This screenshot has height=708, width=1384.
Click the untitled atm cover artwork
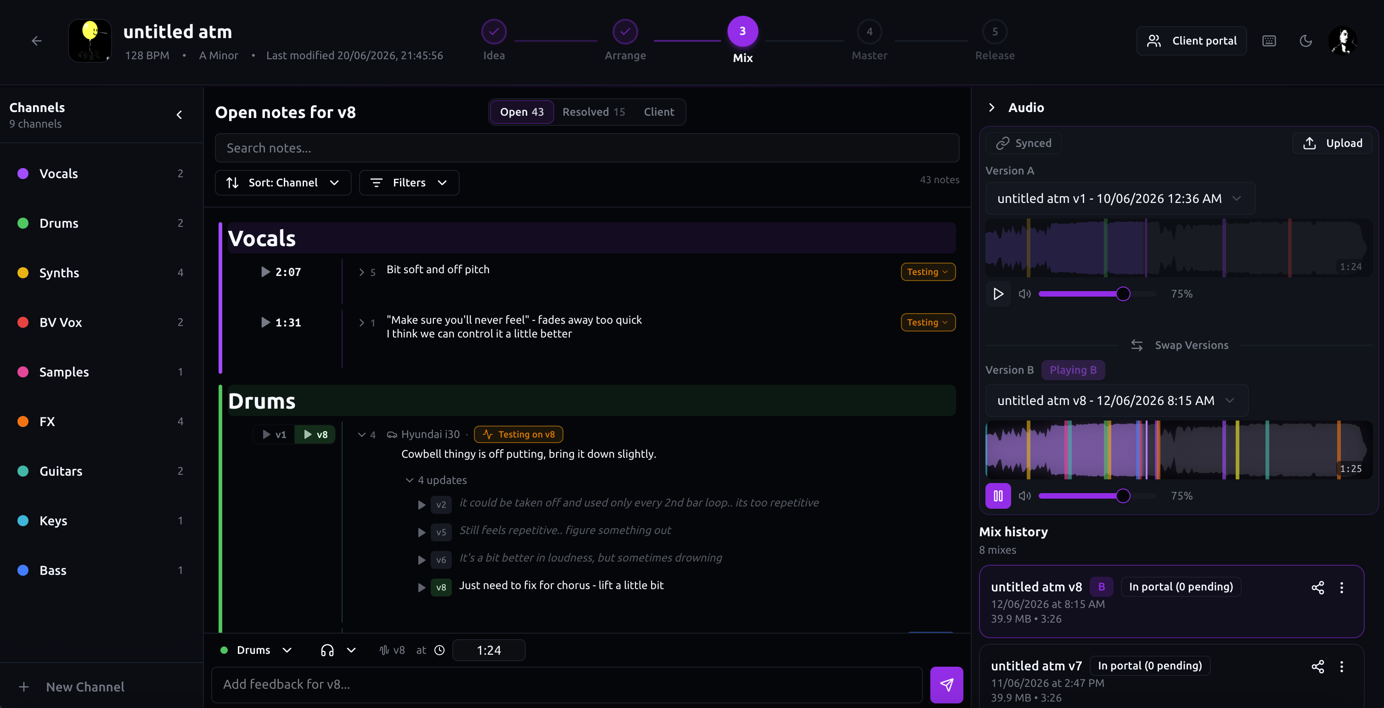90,41
